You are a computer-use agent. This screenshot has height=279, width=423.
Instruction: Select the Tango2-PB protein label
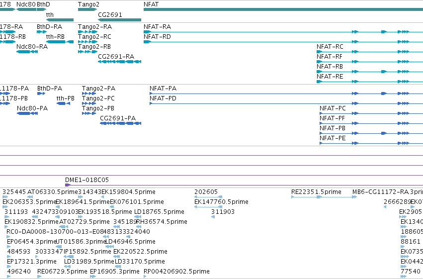click(x=98, y=108)
